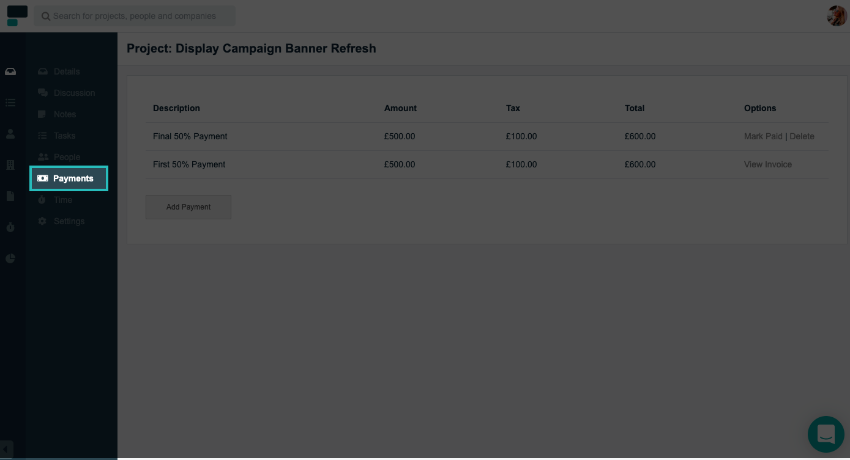Click the £600.00 total of First 50% Payment
Viewport: 850px width, 460px height.
click(x=640, y=164)
